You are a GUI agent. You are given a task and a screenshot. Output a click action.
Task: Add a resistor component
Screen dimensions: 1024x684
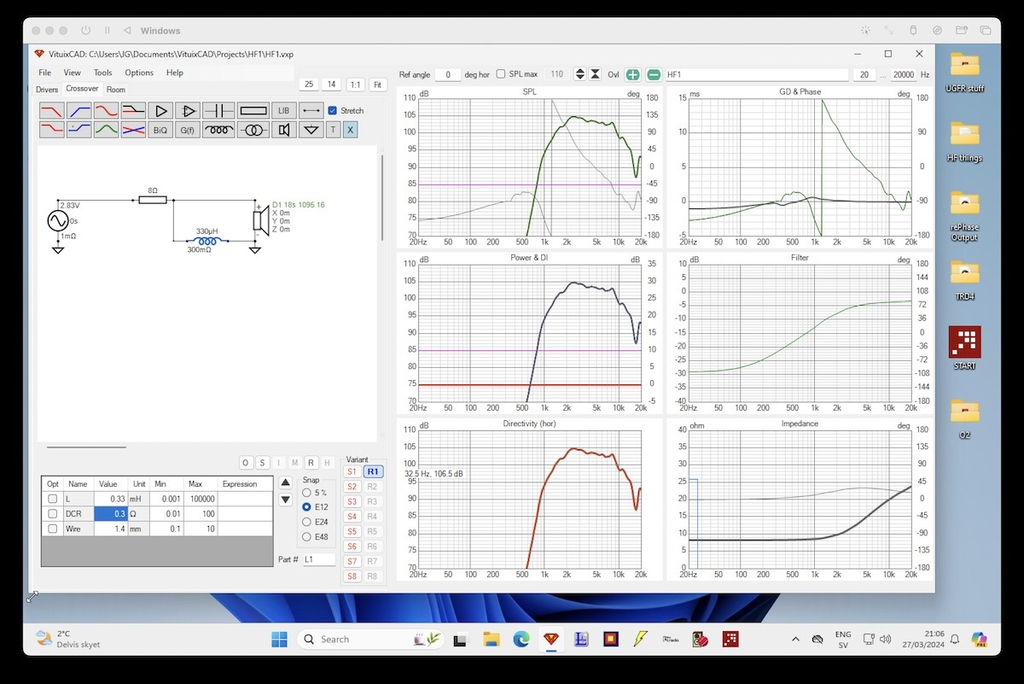(253, 110)
